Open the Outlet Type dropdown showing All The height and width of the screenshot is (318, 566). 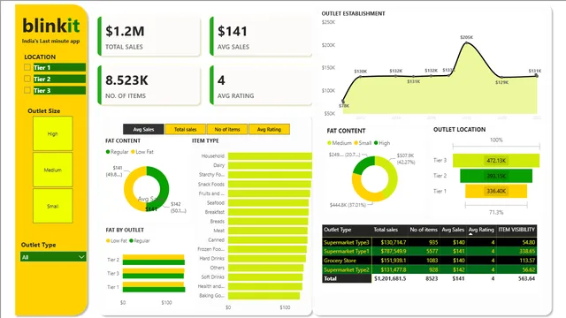pyautogui.click(x=53, y=257)
